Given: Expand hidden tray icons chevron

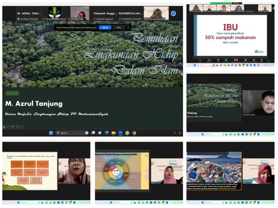Looking at the screenshot, I should click(x=175, y=133).
